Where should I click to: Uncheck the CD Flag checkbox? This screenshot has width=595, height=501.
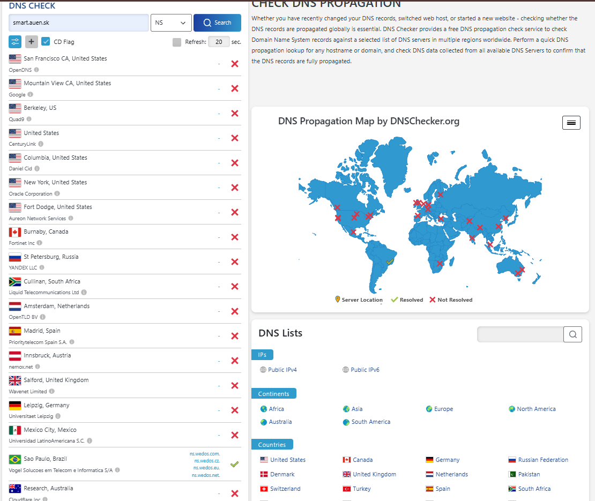tap(46, 42)
